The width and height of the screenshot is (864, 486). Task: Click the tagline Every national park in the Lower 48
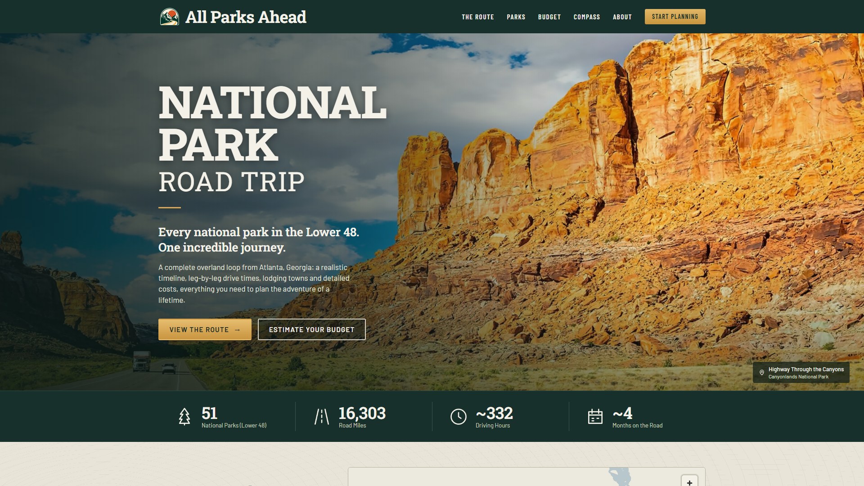click(258, 232)
